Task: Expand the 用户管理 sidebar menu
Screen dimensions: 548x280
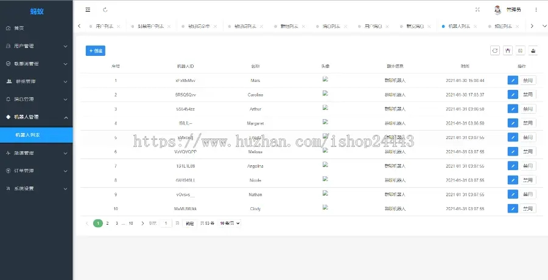Action: [x=36, y=46]
